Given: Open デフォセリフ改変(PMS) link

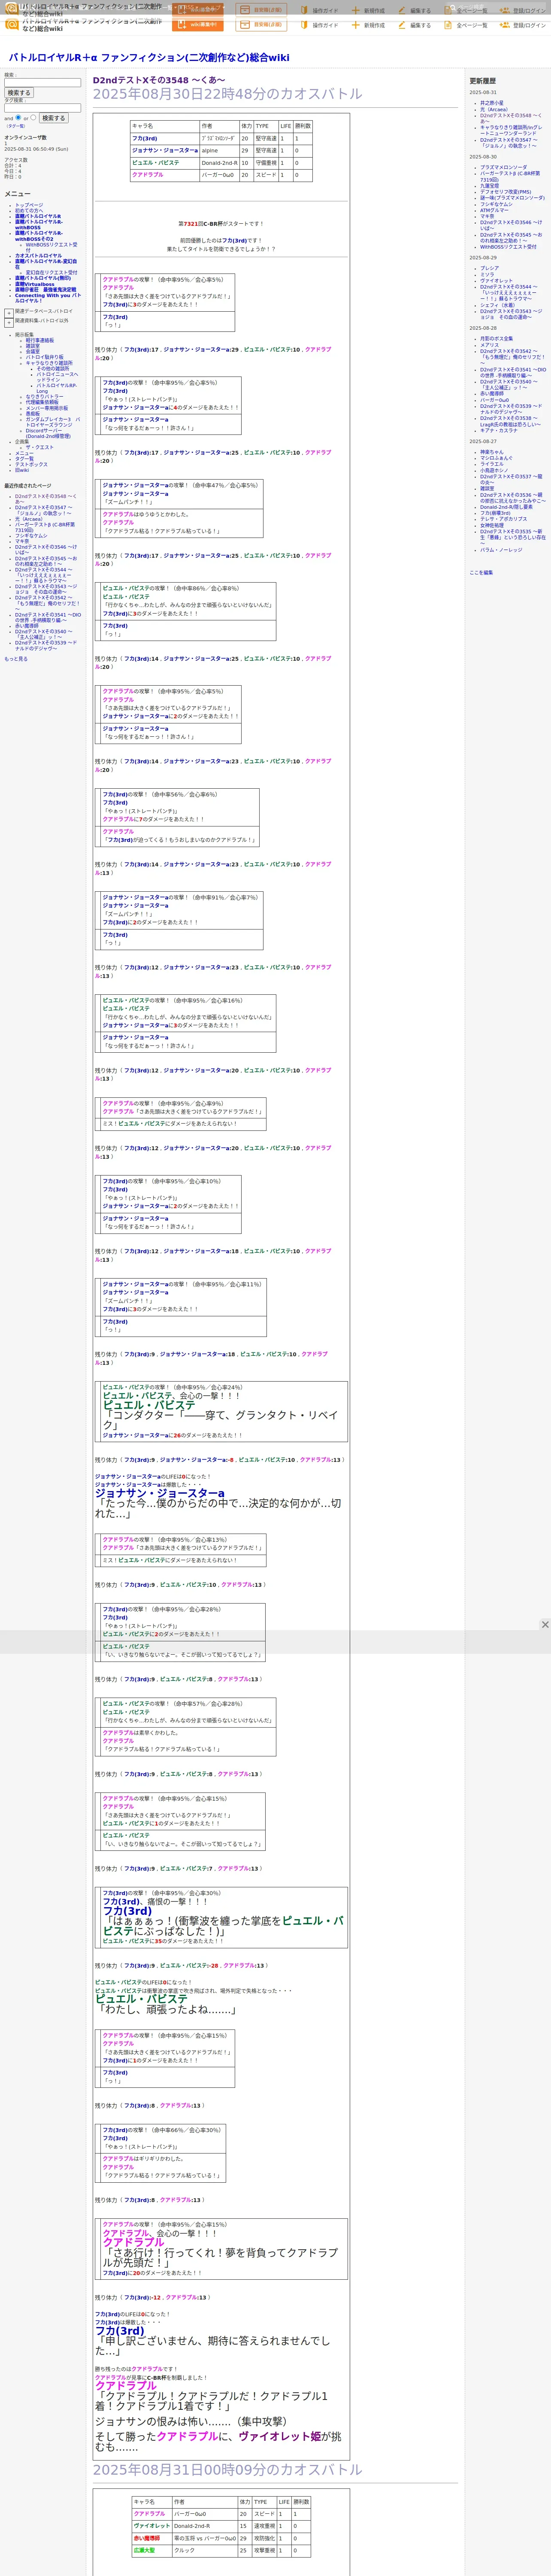Looking at the screenshot, I should click(505, 192).
